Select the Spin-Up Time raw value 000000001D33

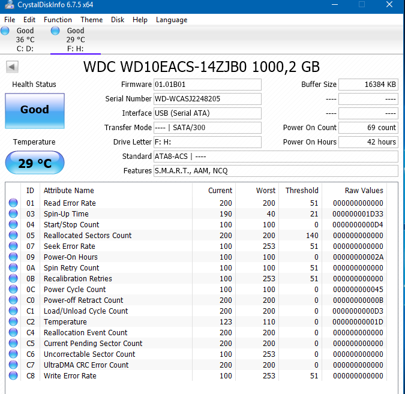pyautogui.click(x=358, y=213)
